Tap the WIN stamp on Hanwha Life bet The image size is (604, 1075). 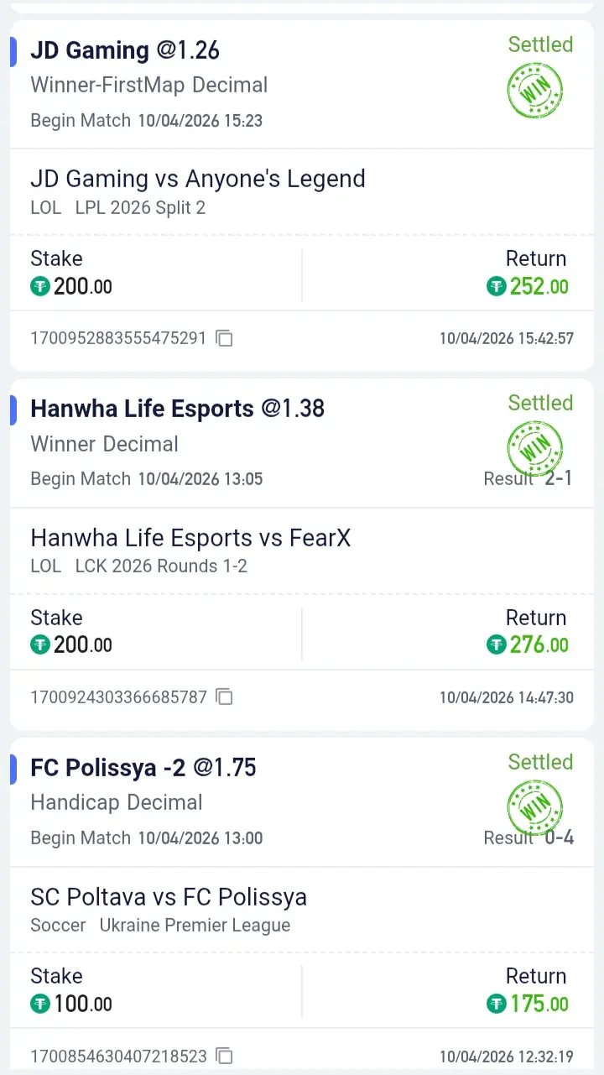535,448
